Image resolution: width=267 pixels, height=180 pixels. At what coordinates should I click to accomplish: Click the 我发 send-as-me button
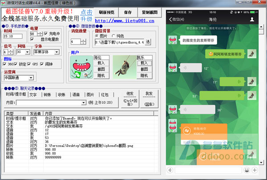(149, 99)
